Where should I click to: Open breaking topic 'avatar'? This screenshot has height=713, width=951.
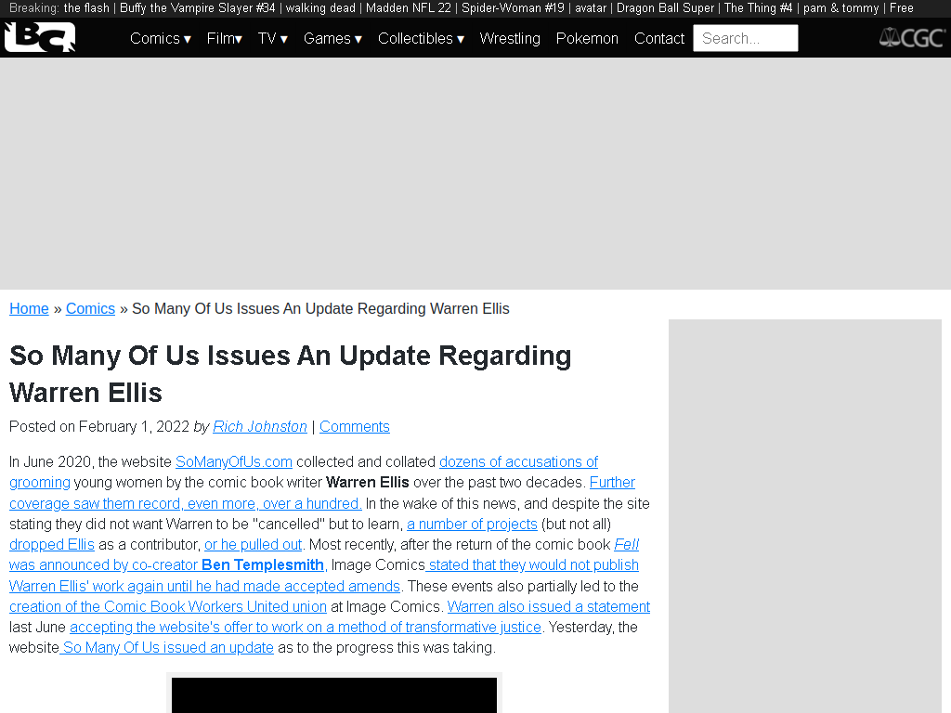pyautogui.click(x=590, y=7)
